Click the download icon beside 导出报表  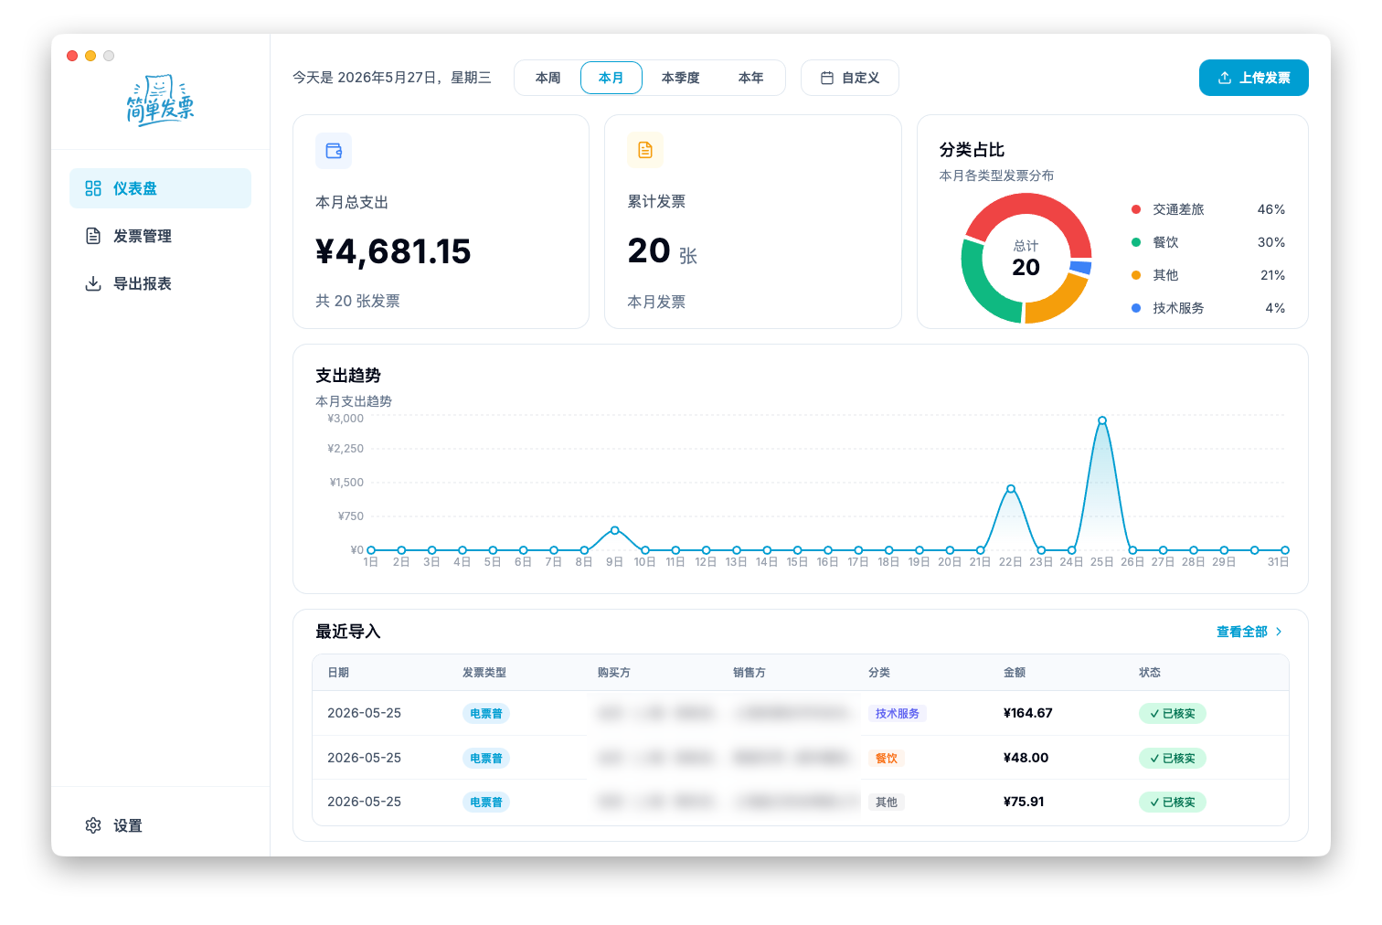click(x=93, y=283)
